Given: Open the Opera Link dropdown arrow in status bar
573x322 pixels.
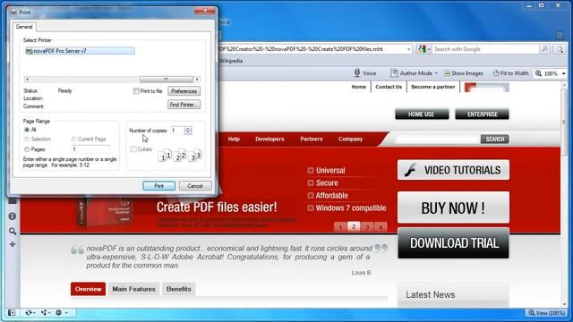Looking at the screenshot, I should tap(34, 313).
